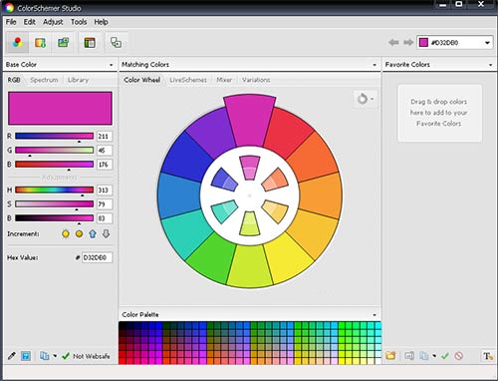This screenshot has height=381, width=498.
Task: Click the inner orange scheme swatch
Action: (x=275, y=181)
